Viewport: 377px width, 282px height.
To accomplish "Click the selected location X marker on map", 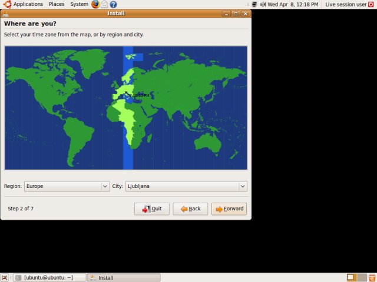I will coord(126,93).
